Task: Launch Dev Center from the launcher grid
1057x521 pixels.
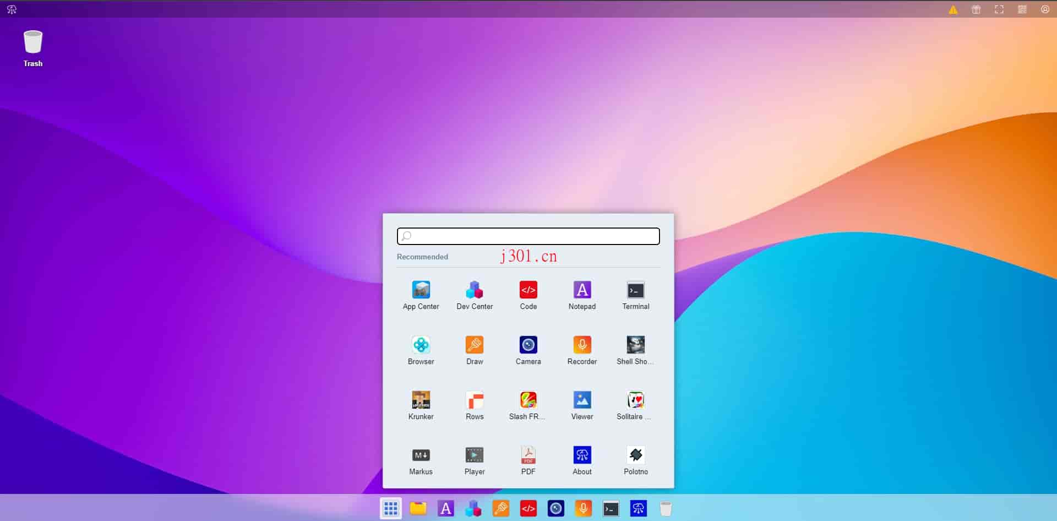Action: point(475,296)
